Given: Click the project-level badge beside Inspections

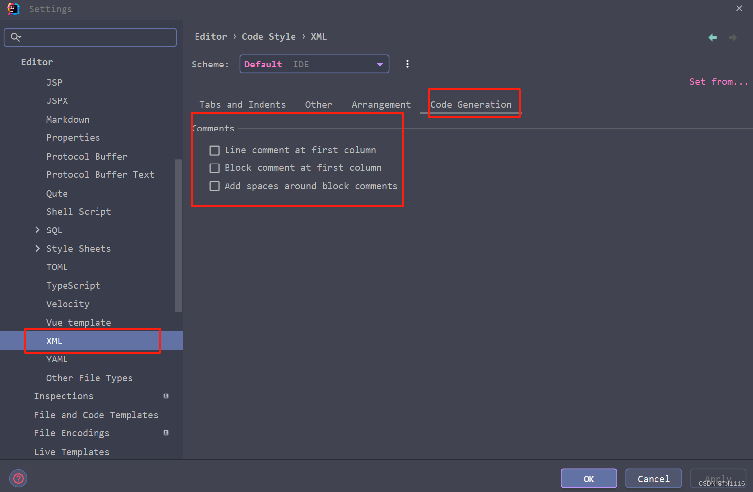Looking at the screenshot, I should pyautogui.click(x=166, y=396).
